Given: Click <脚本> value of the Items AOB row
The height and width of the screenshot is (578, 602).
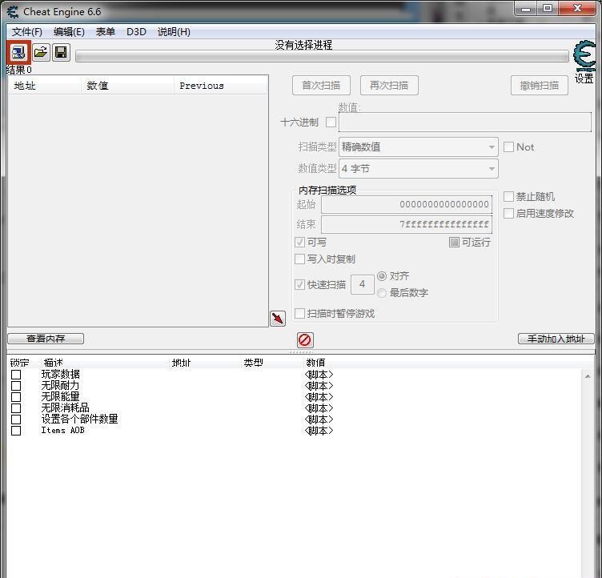Looking at the screenshot, I should click(x=319, y=431).
